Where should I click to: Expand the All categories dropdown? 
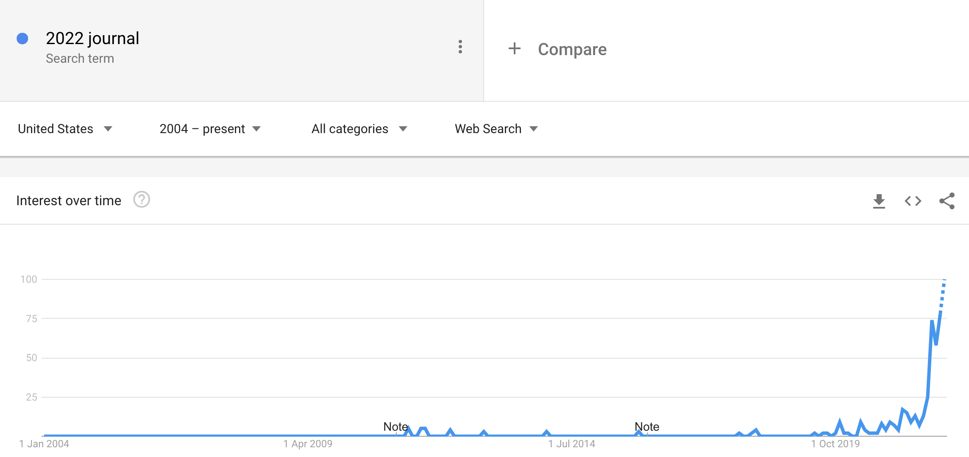pos(359,129)
